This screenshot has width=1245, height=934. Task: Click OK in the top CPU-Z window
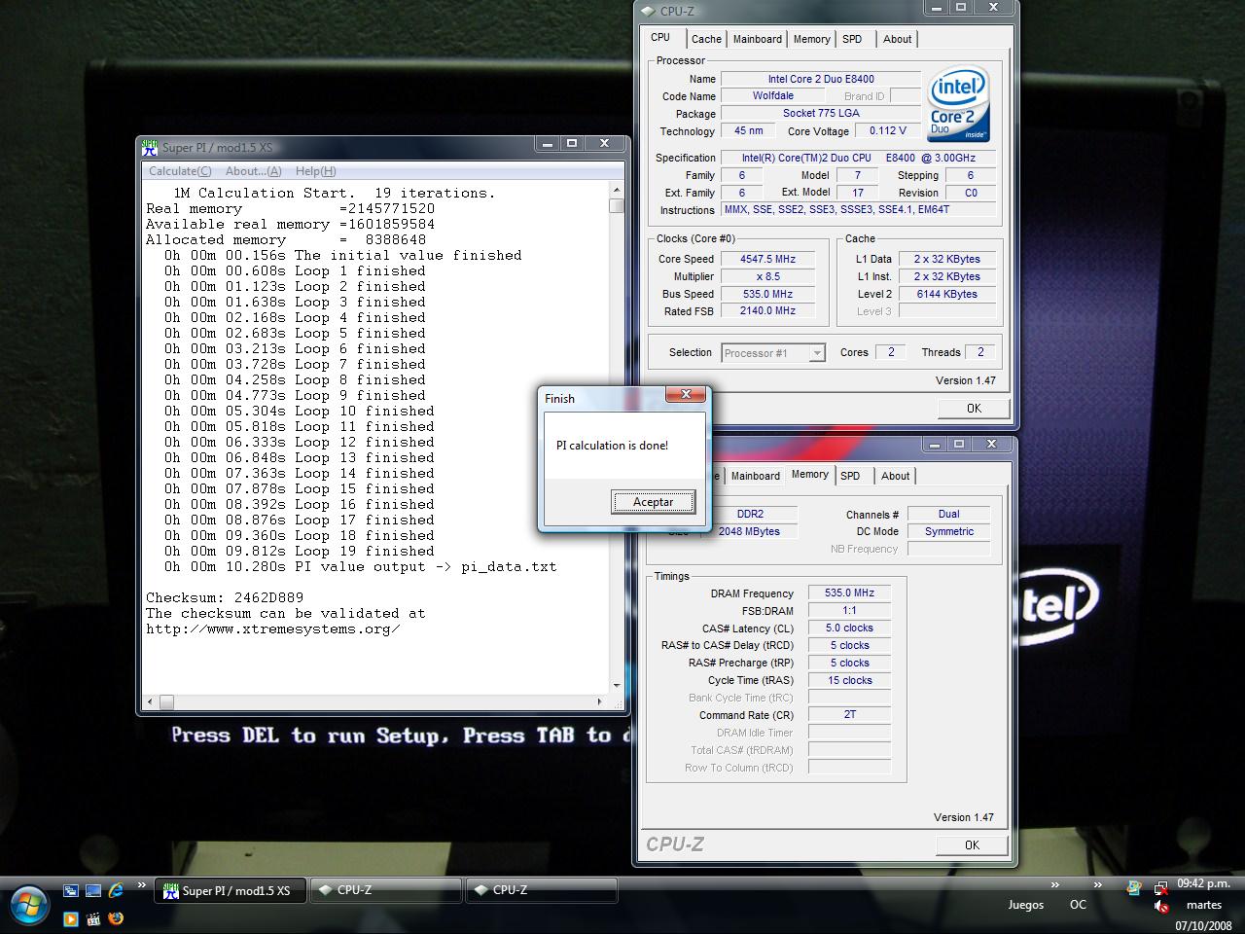974,409
